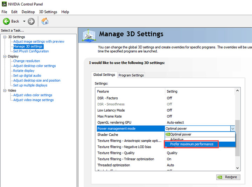This screenshot has width=252, height=187.
Task: Collapse the 3D Settings tree node
Action: pos(5,37)
